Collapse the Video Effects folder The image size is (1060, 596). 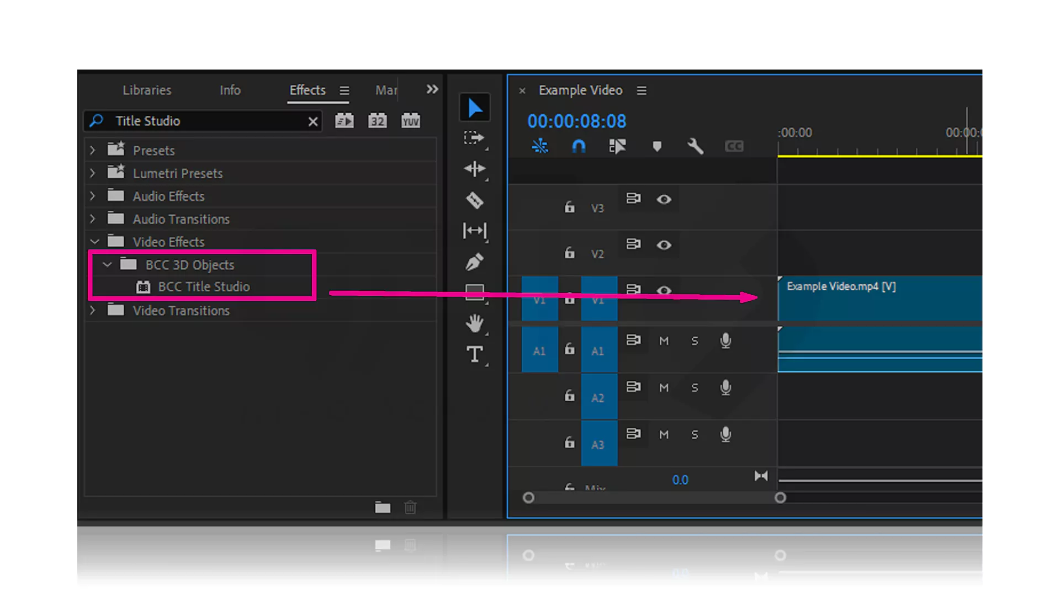tap(94, 242)
